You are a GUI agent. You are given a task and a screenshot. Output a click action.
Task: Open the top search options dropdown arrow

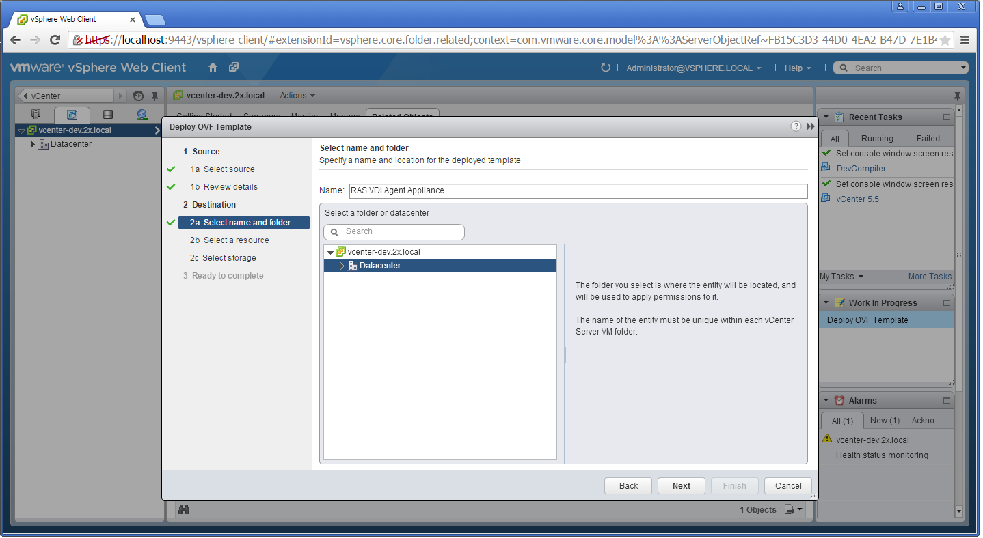coord(964,68)
